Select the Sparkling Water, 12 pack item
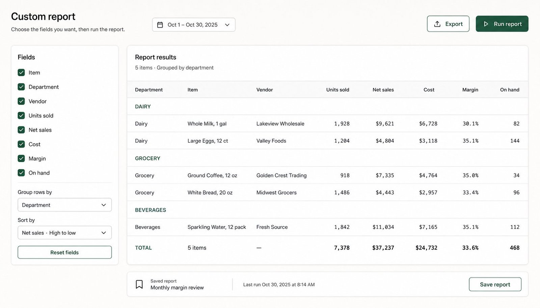Screen dimensions: 540x308 click(217, 227)
